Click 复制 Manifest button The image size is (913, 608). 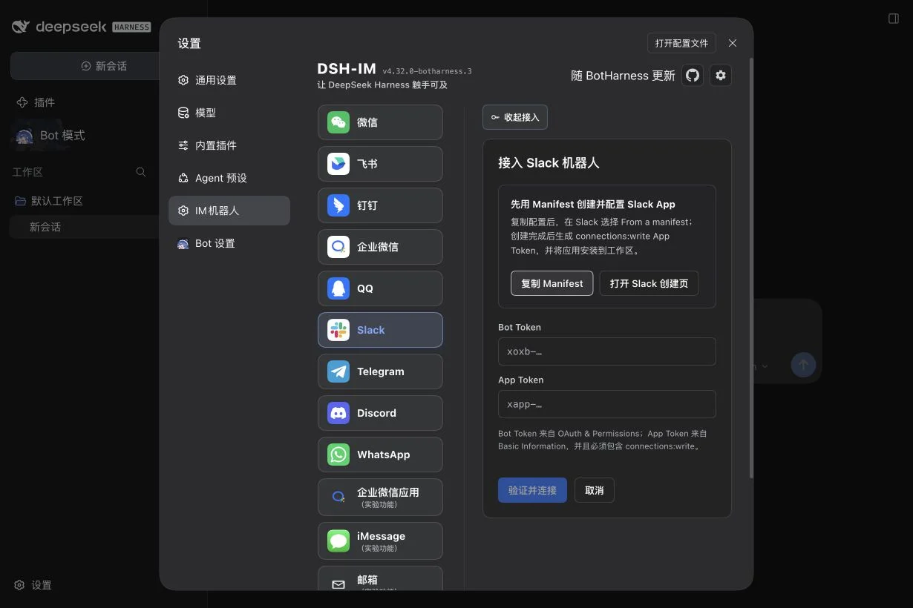pos(552,283)
